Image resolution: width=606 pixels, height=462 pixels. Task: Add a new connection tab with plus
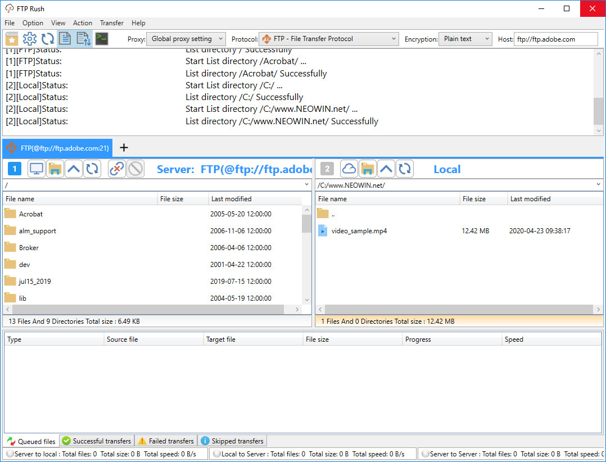tap(124, 148)
